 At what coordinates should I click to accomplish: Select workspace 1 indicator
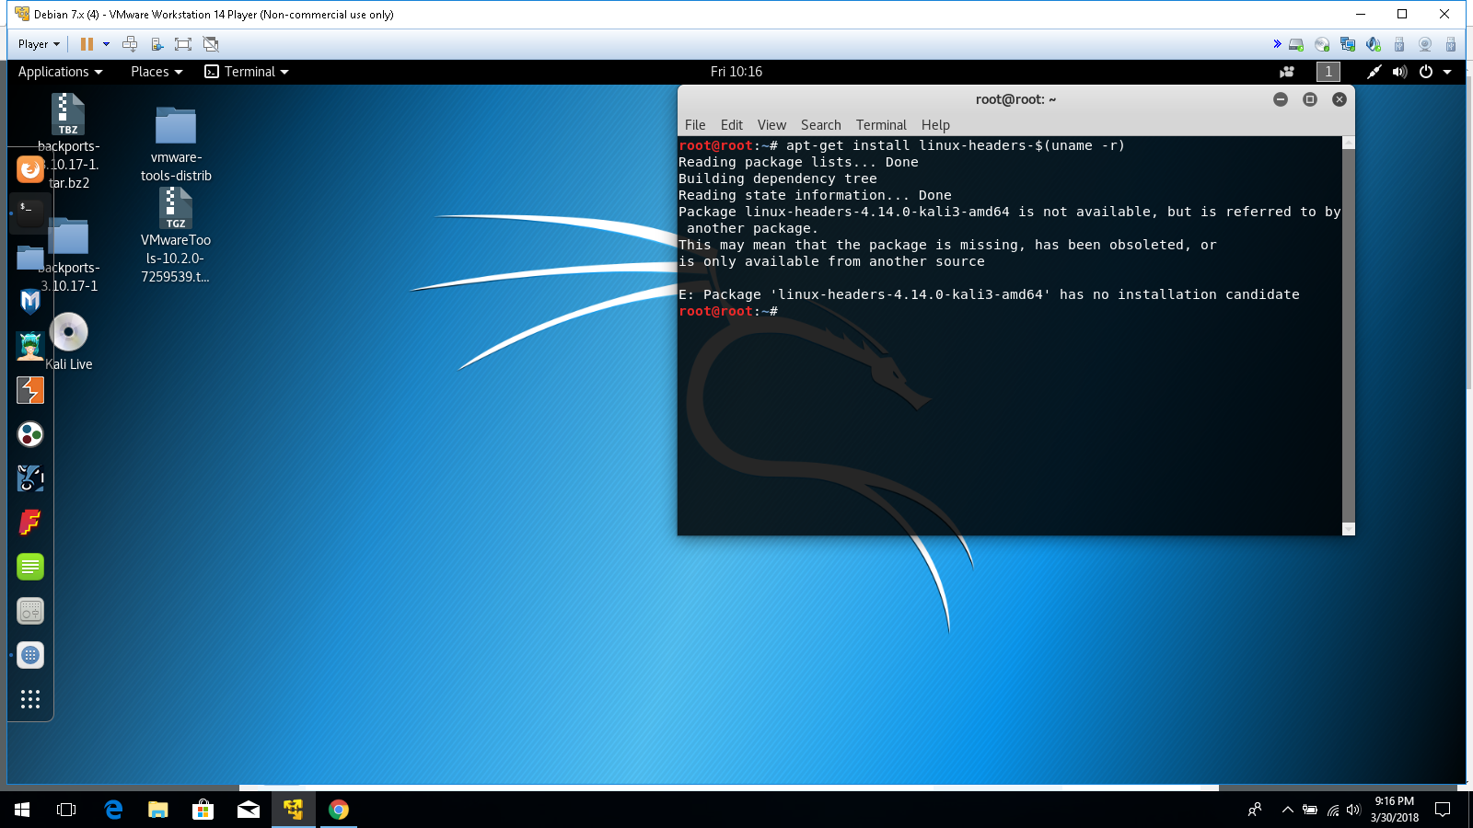click(x=1328, y=72)
